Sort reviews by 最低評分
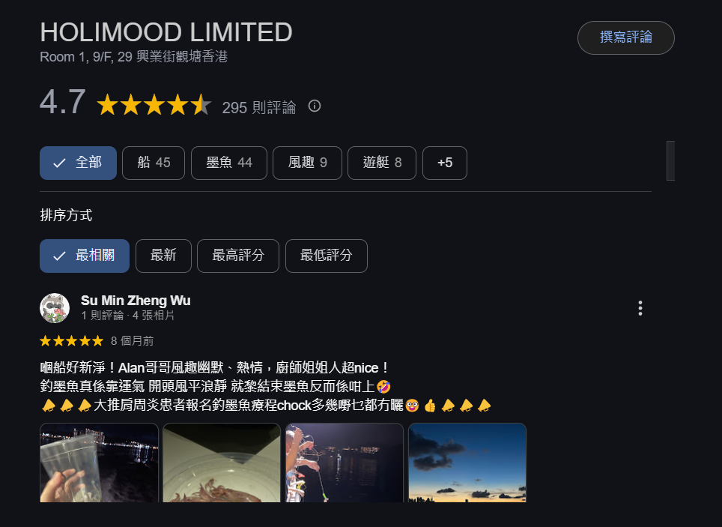The height and width of the screenshot is (527, 722). pyautogui.click(x=327, y=256)
